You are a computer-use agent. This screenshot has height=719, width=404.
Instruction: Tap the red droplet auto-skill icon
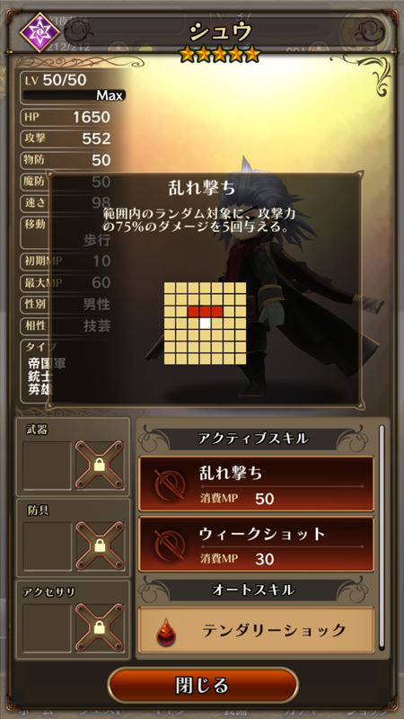coord(165,631)
